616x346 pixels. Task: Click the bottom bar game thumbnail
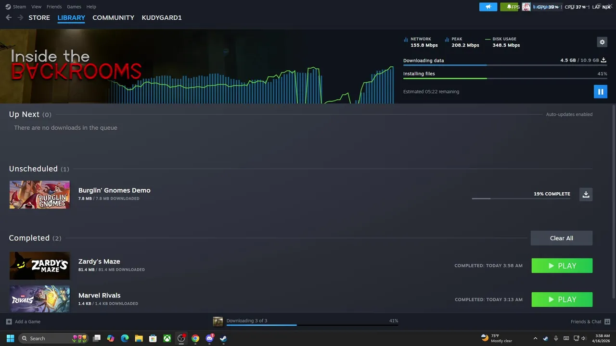tap(218, 321)
